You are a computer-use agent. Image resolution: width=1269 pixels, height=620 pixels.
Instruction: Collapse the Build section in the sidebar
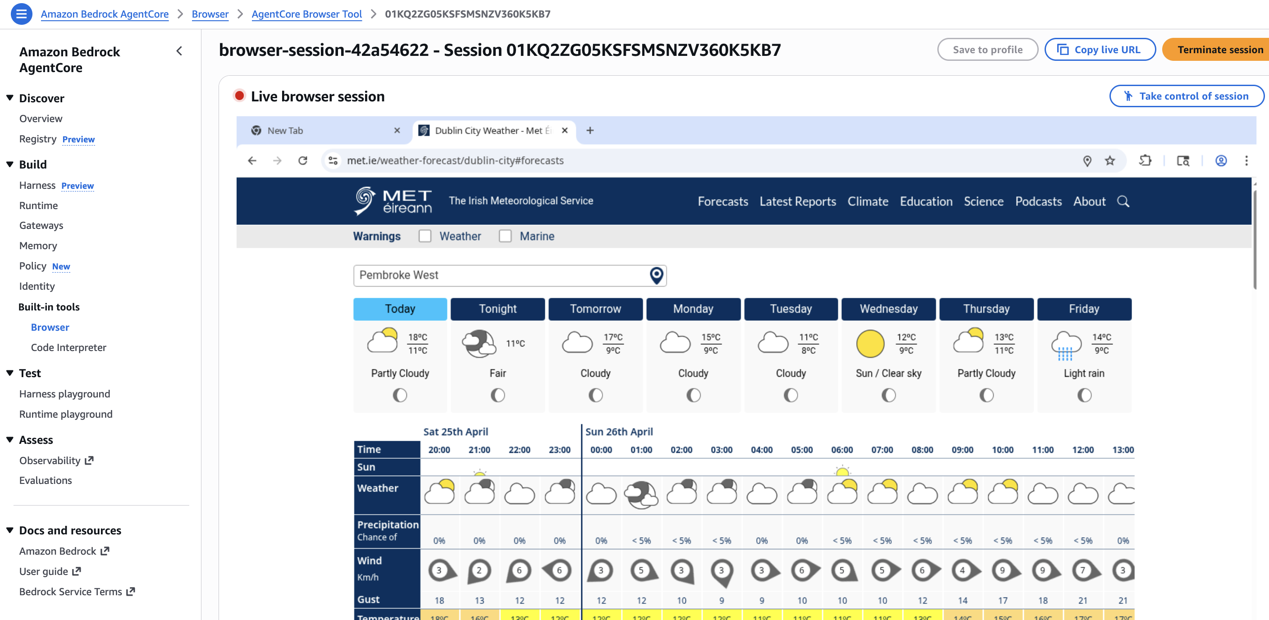(x=9, y=164)
